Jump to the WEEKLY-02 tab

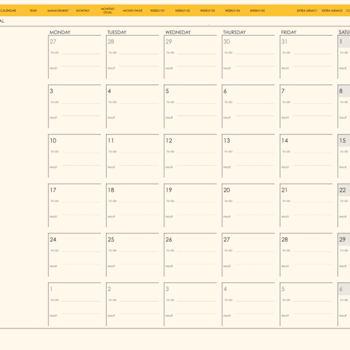pos(182,11)
